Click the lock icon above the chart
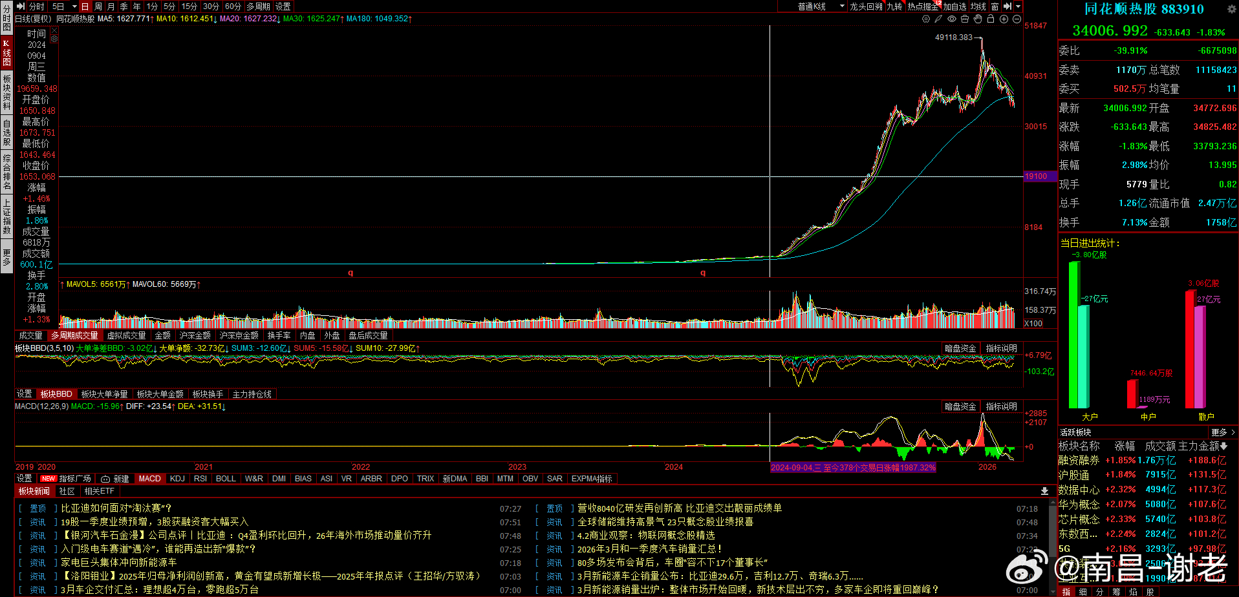This screenshot has width=1239, height=597. click(991, 19)
